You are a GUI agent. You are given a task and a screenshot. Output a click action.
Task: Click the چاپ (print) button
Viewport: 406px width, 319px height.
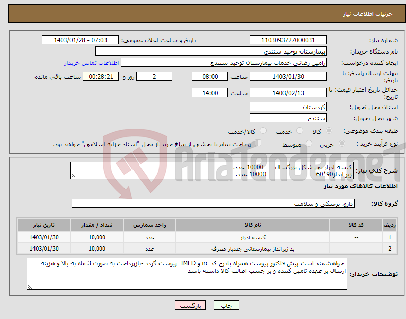point(226,305)
